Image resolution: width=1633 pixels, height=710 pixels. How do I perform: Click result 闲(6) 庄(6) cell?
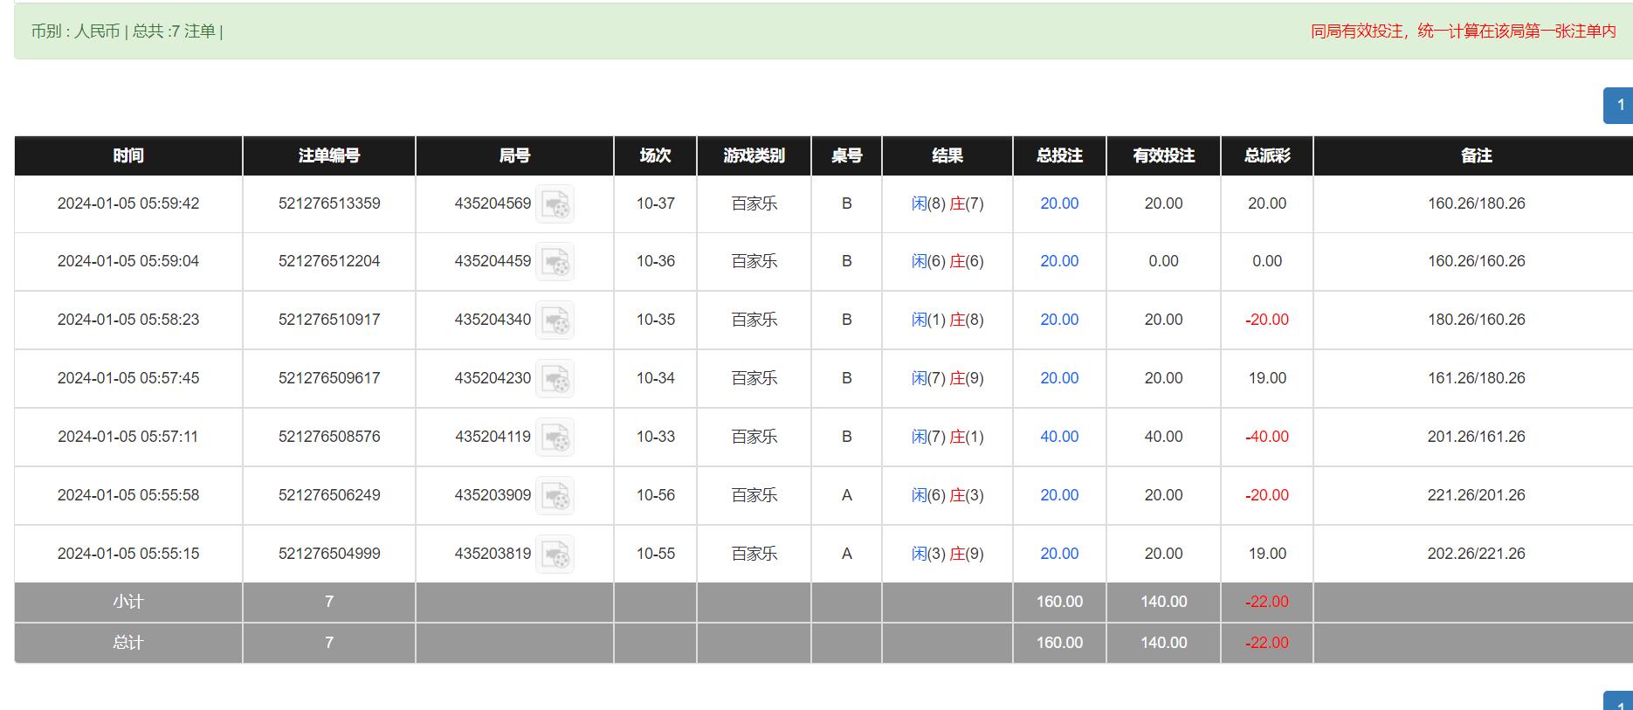[947, 261]
